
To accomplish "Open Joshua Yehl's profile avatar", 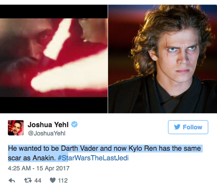I will 16,128.
